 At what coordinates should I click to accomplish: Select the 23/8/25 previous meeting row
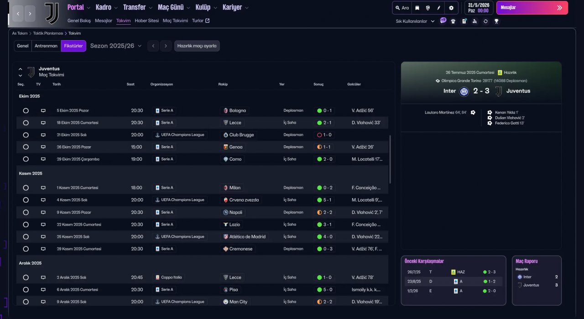(453, 282)
